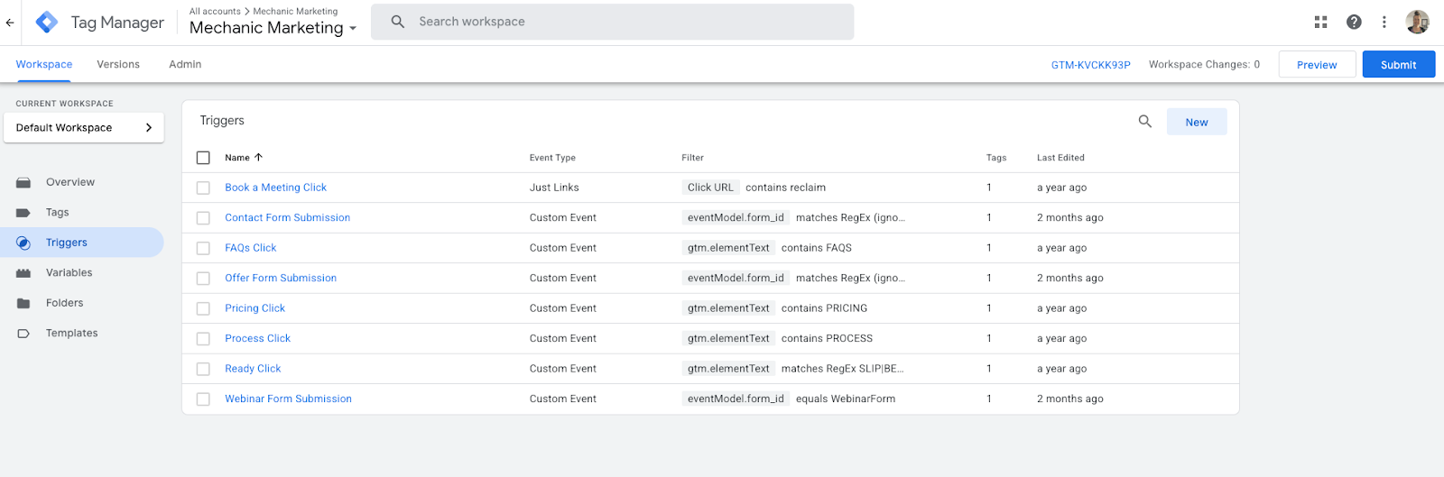
Task: Open Templates in the sidebar
Action: [71, 334]
